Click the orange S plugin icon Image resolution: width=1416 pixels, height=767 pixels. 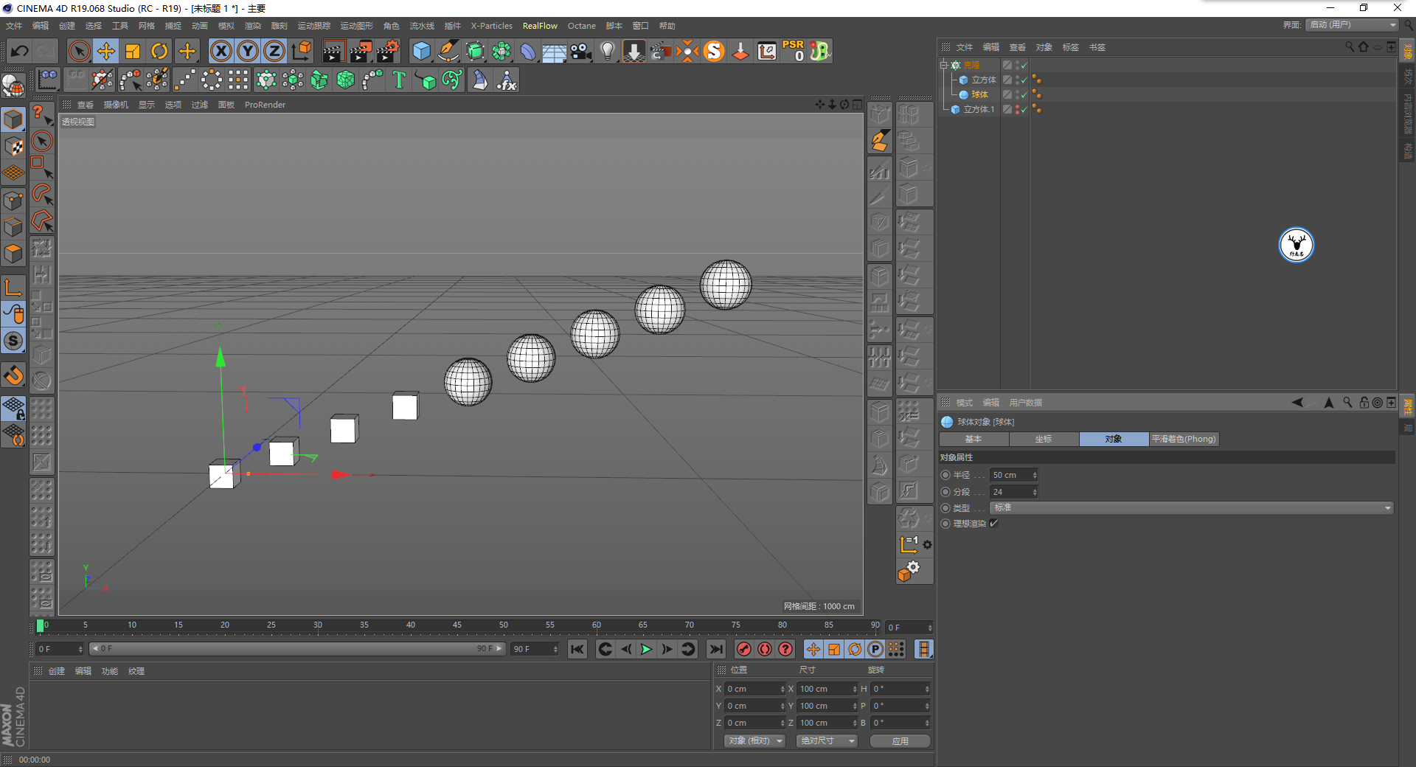click(714, 52)
